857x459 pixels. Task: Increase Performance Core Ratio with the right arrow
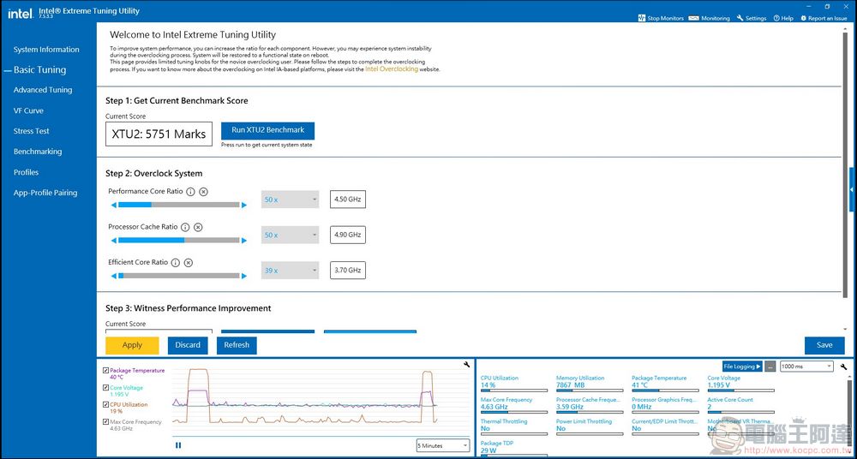click(244, 205)
